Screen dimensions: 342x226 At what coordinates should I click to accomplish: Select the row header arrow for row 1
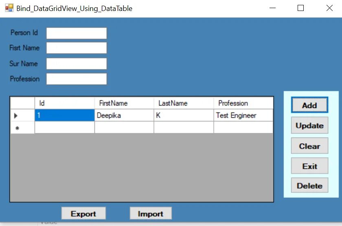point(22,115)
